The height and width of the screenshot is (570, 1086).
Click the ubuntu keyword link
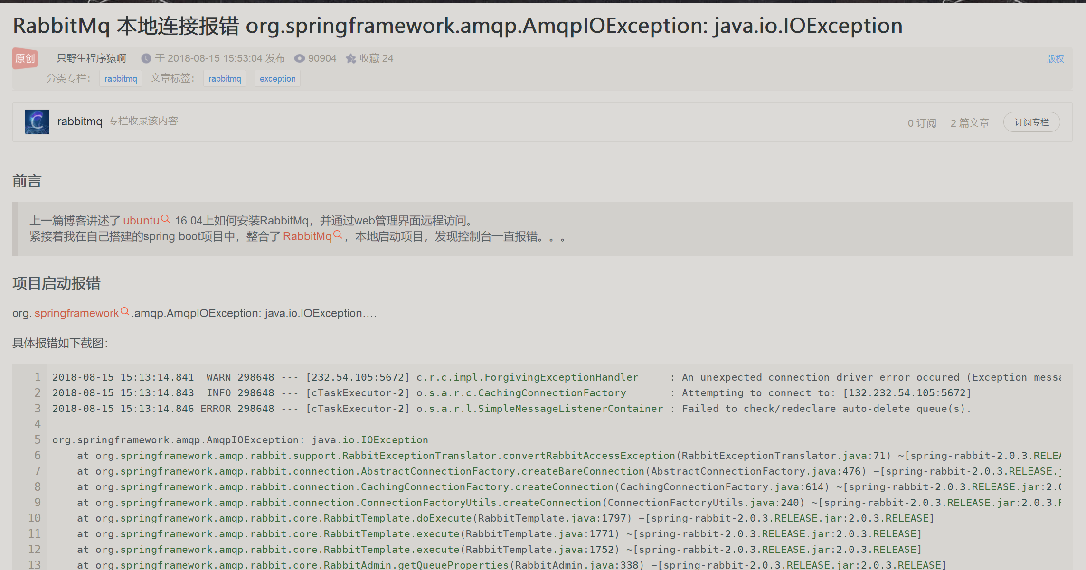[x=141, y=221]
